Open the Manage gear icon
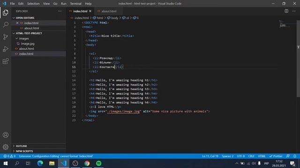Viewport: 300px width, 168px height. coord(6,147)
